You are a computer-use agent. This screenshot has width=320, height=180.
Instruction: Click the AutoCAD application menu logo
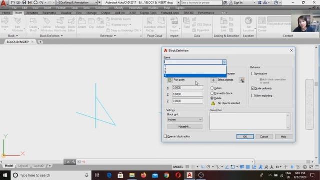click(3, 3)
